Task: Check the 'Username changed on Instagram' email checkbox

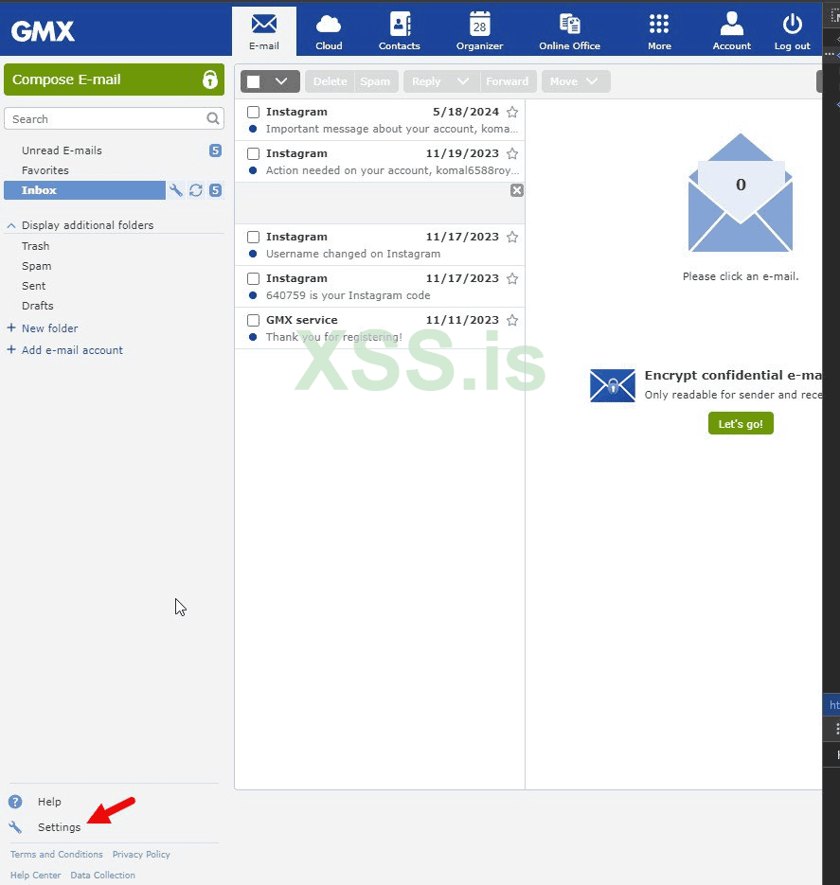Action: click(x=254, y=237)
